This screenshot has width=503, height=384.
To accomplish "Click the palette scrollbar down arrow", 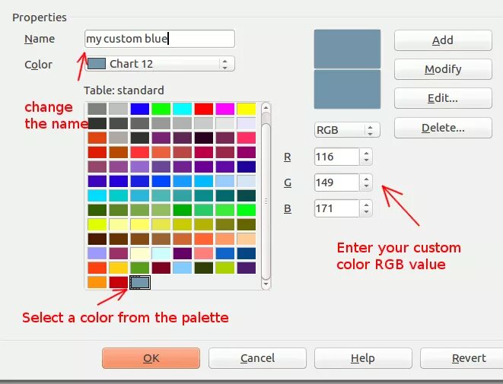I will click(x=266, y=284).
